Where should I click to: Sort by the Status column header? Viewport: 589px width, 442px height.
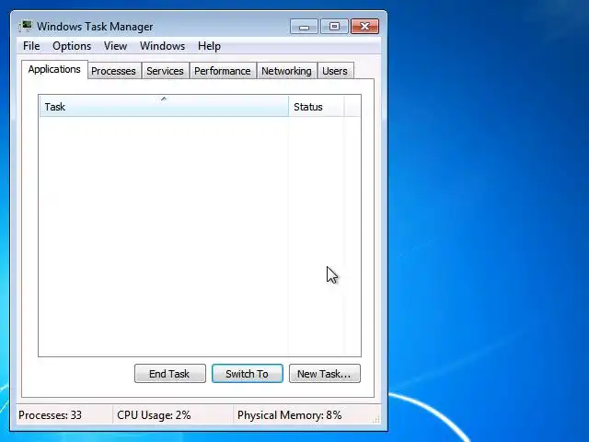coord(317,107)
